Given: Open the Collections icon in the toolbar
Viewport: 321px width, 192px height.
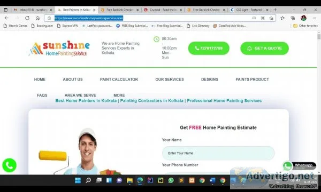Looking at the screenshot, I should point(293,18).
